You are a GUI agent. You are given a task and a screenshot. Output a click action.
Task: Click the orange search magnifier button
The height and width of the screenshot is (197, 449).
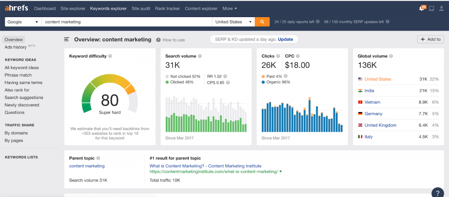[262, 22]
